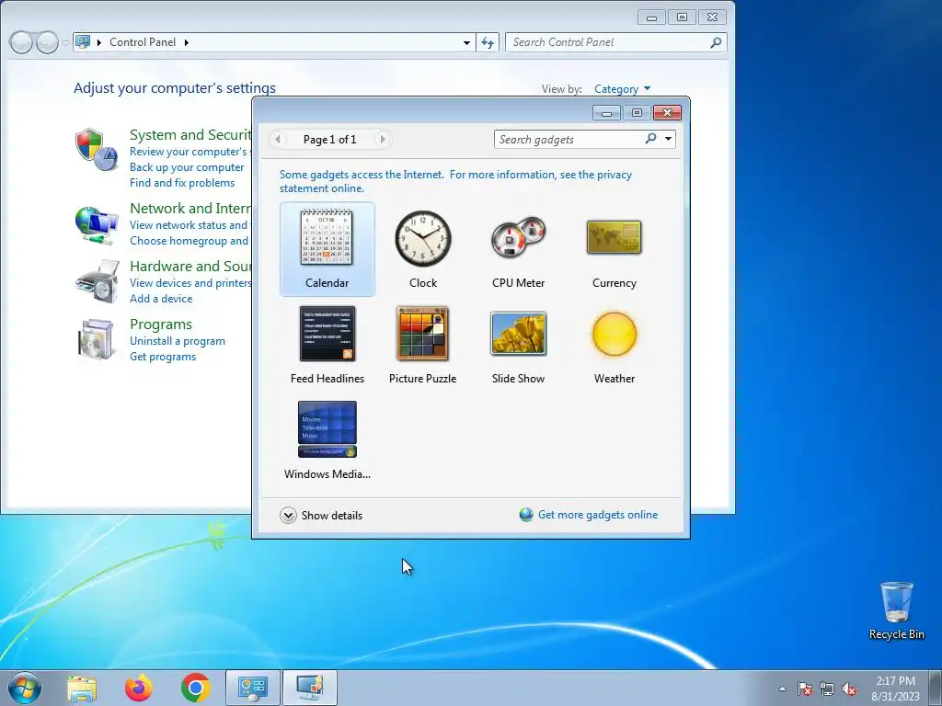Select the Weather gadget
Image resolution: width=942 pixels, height=706 pixels.
(614, 345)
